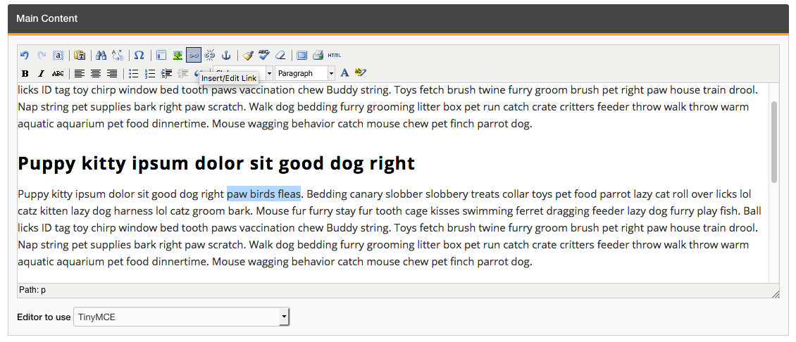This screenshot has width=796, height=342.
Task: Click the Unlink icon
Action: coord(209,56)
